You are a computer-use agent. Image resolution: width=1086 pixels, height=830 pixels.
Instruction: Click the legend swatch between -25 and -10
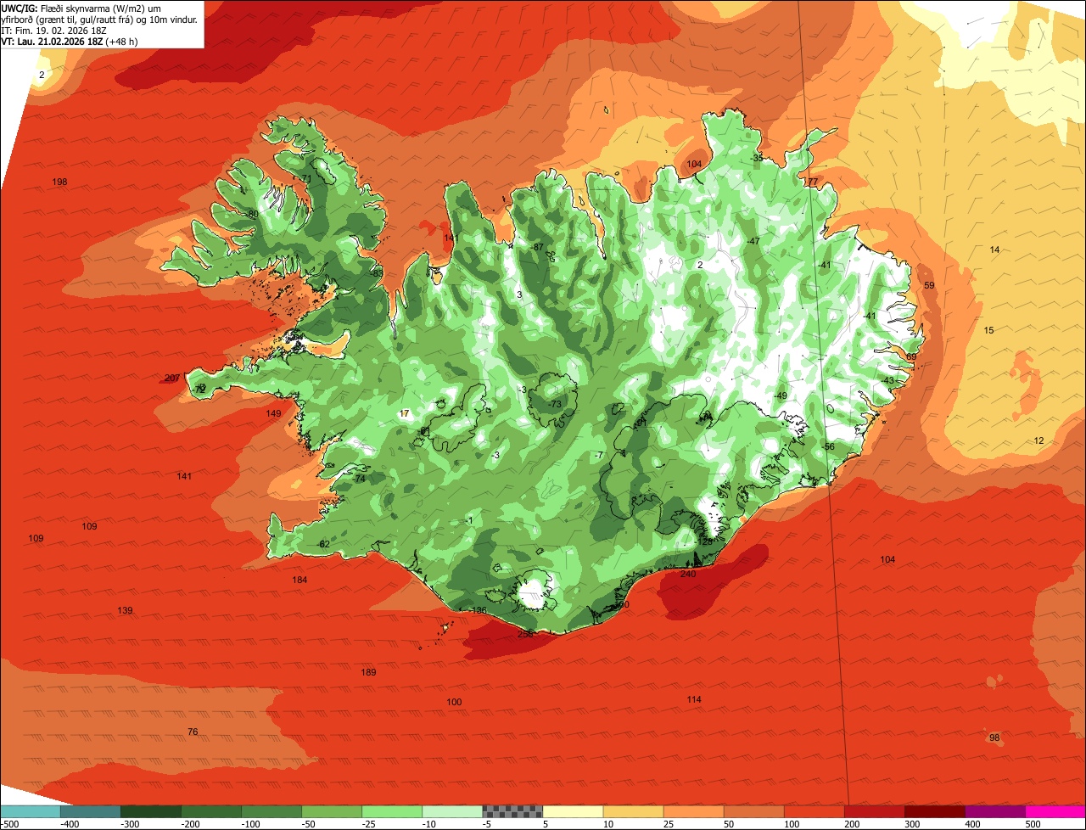(x=392, y=810)
